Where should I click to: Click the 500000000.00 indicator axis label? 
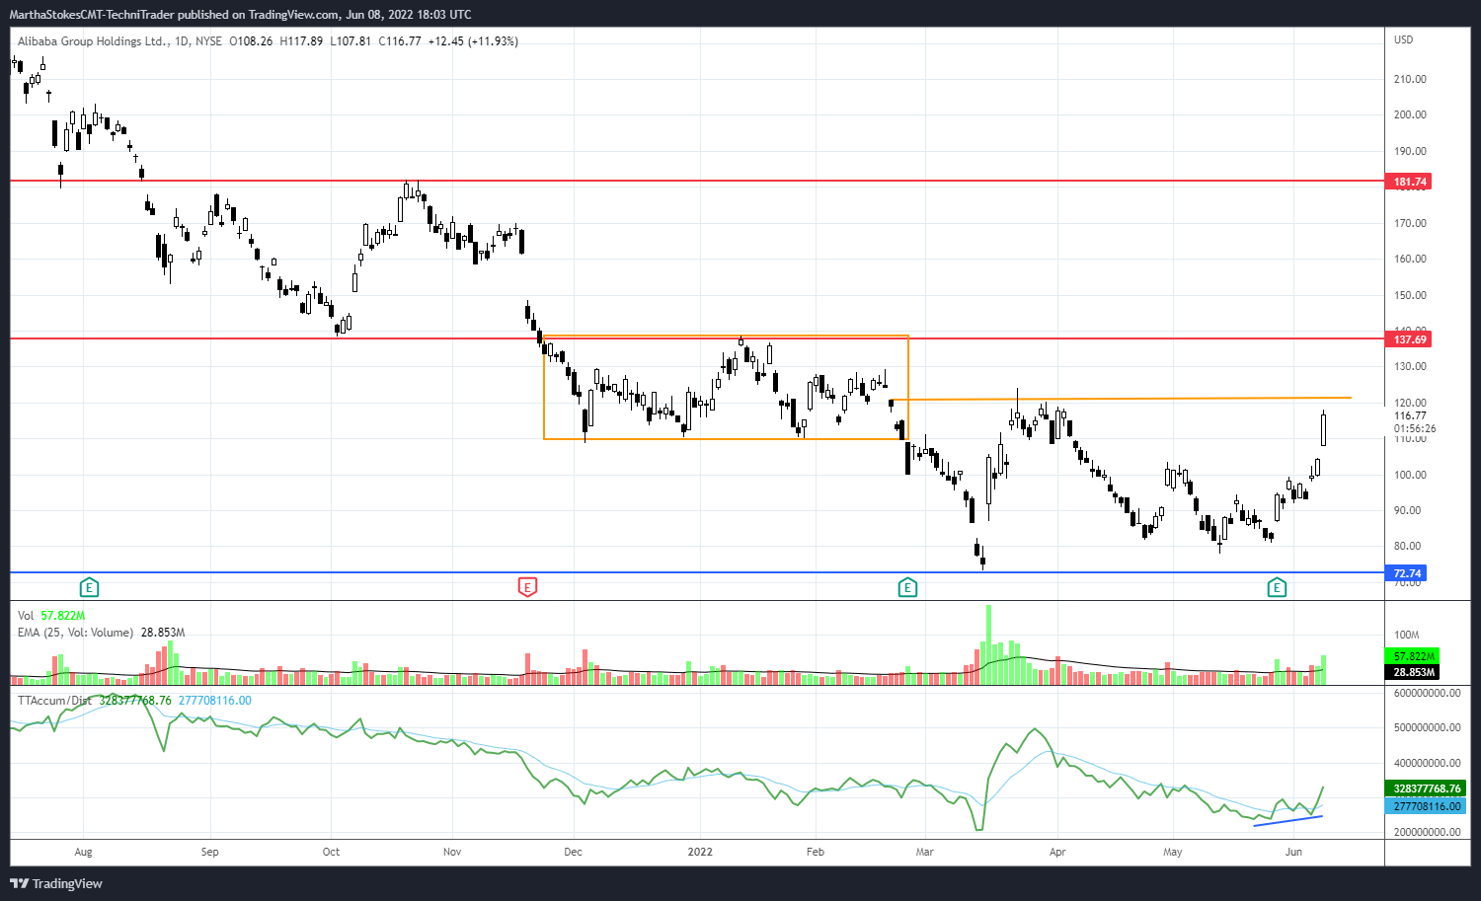click(1427, 727)
